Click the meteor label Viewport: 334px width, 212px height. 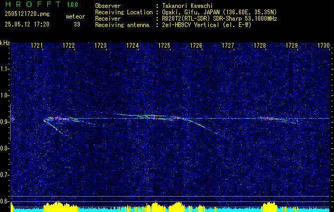click(x=75, y=16)
